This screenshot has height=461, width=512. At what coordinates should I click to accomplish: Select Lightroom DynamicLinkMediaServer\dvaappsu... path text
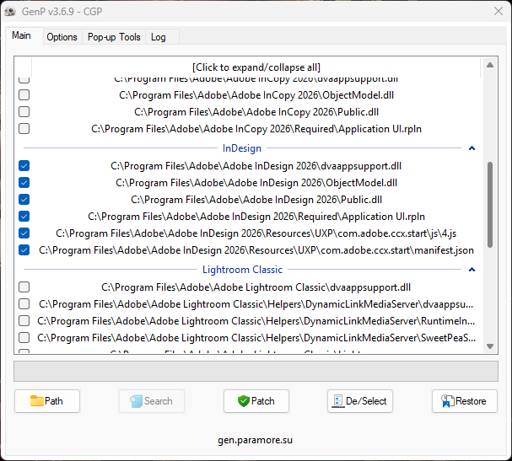256,304
